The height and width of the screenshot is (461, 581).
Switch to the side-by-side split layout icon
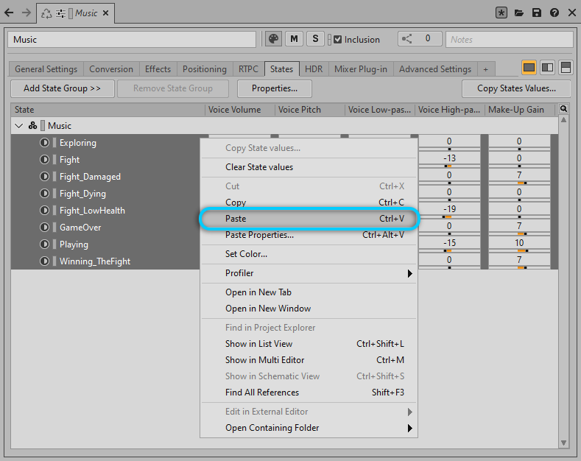coord(547,68)
